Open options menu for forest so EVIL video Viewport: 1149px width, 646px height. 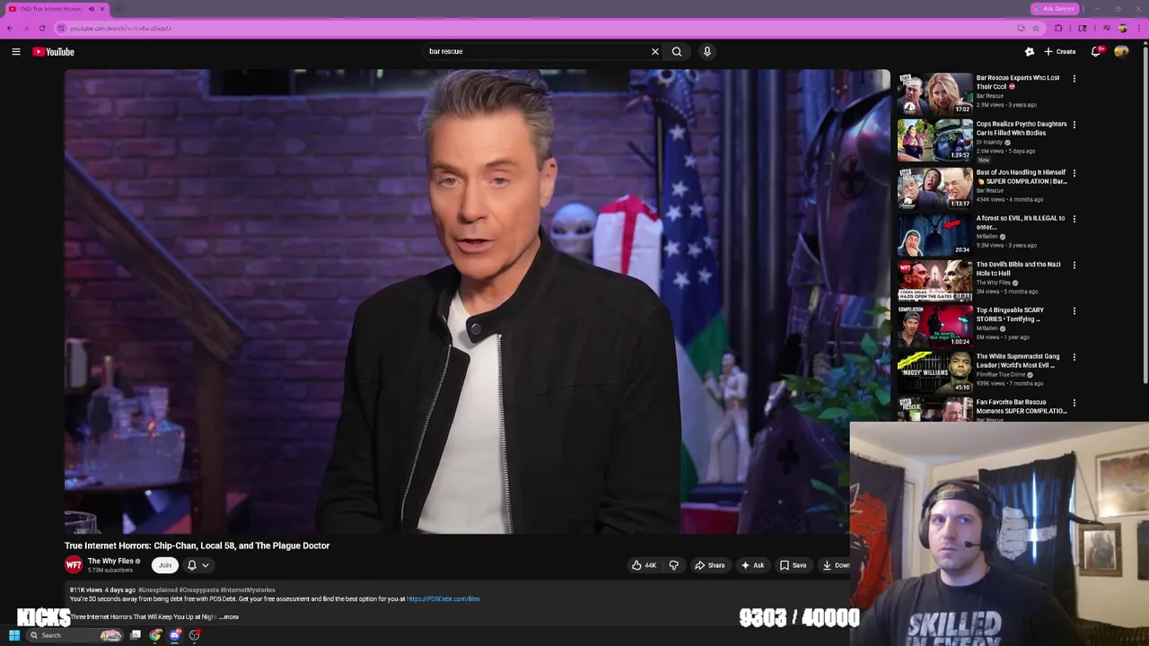(x=1074, y=219)
